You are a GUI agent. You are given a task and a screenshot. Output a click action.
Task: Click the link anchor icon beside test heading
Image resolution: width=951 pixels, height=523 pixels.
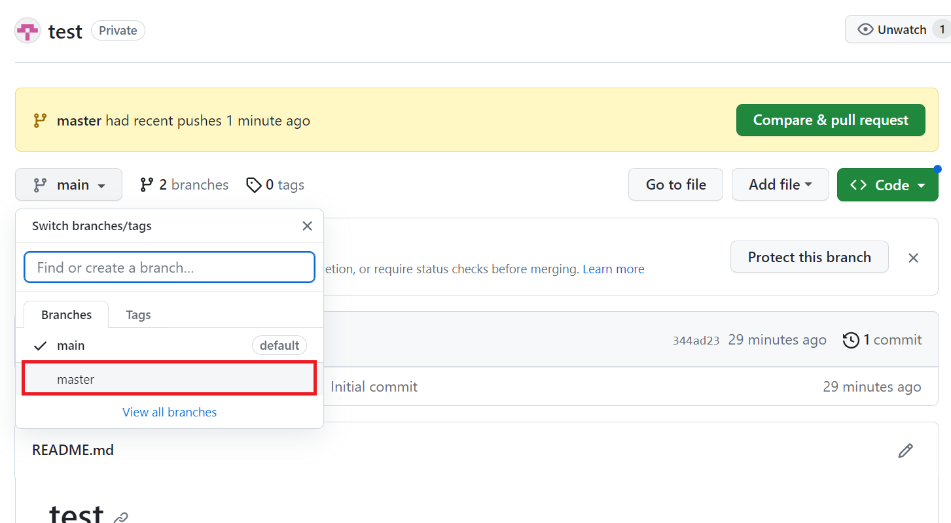pos(121,518)
